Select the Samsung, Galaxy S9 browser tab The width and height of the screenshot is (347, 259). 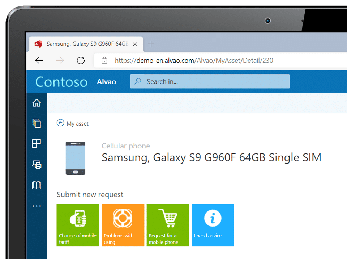tap(86, 44)
